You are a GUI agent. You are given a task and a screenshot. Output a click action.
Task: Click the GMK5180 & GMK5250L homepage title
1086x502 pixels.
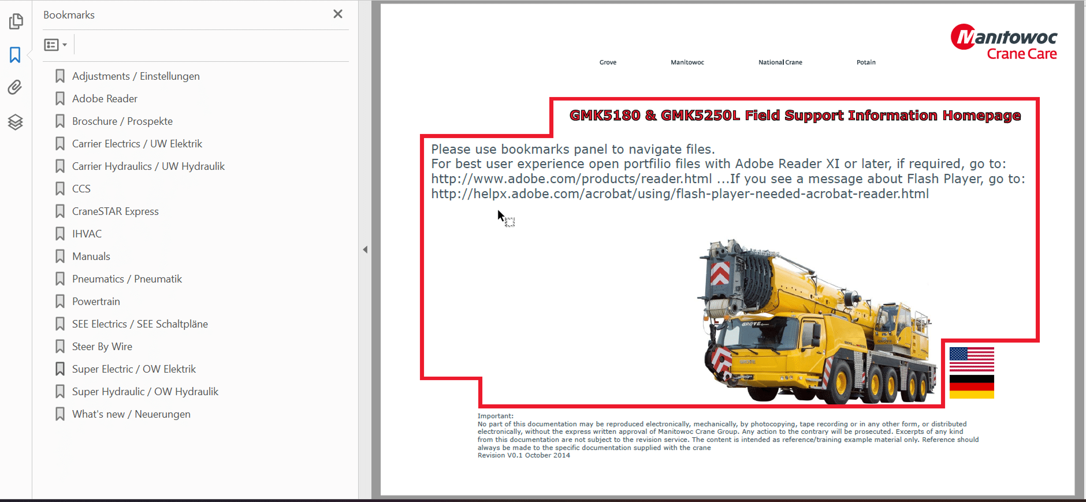[795, 116]
